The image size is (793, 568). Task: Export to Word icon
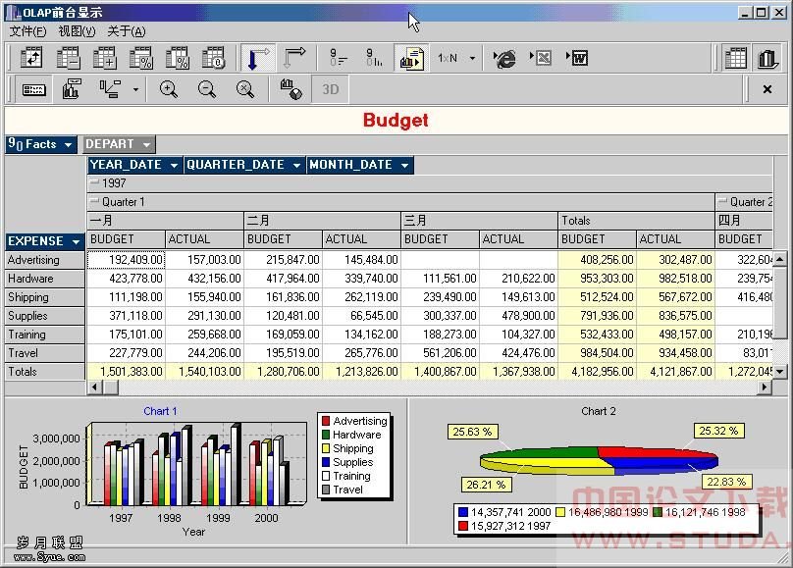[x=577, y=58]
